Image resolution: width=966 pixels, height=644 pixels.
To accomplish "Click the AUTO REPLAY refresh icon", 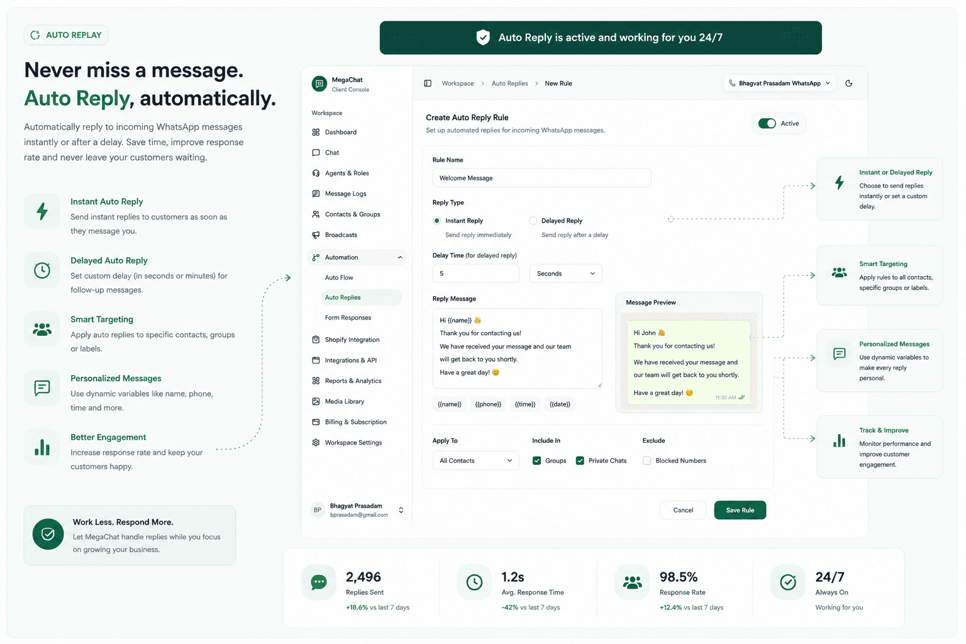I will coord(35,35).
